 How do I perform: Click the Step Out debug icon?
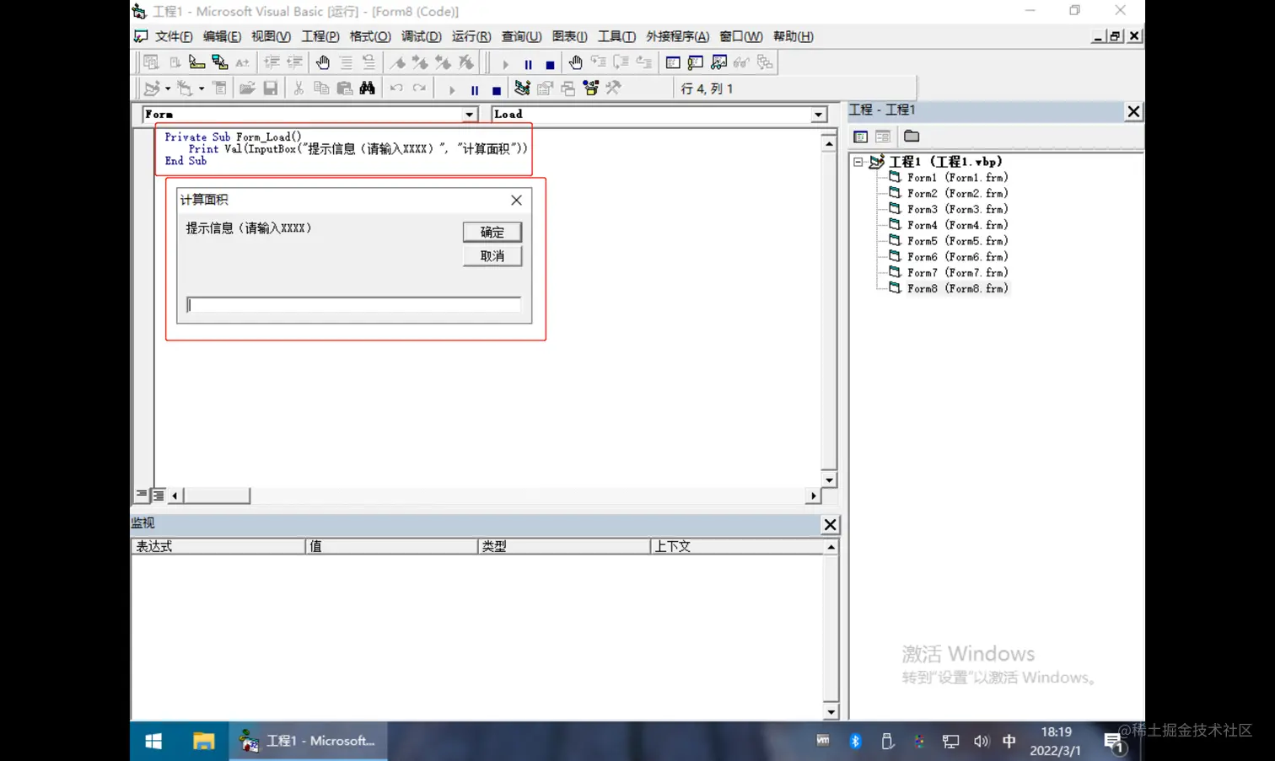click(x=643, y=62)
